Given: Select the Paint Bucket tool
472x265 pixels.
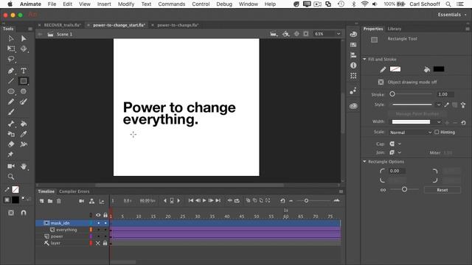Looking at the screenshot, I should pyautogui.click(x=24, y=124).
